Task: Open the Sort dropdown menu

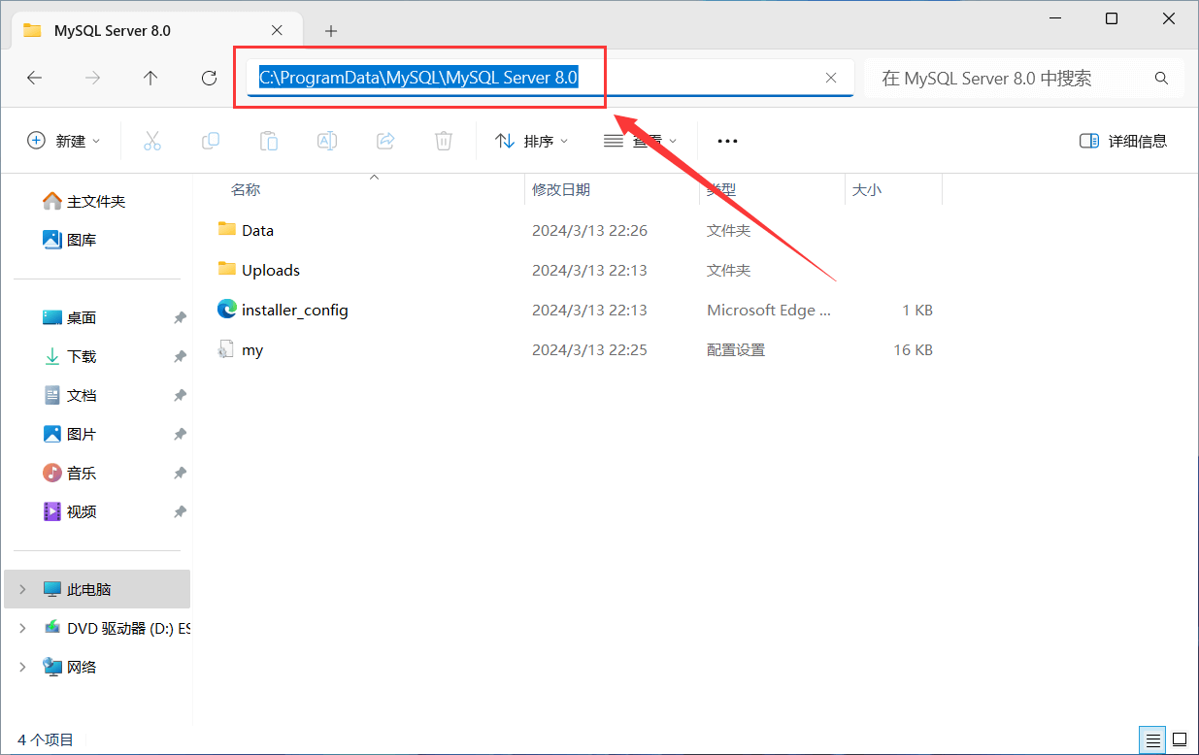Action: 532,141
